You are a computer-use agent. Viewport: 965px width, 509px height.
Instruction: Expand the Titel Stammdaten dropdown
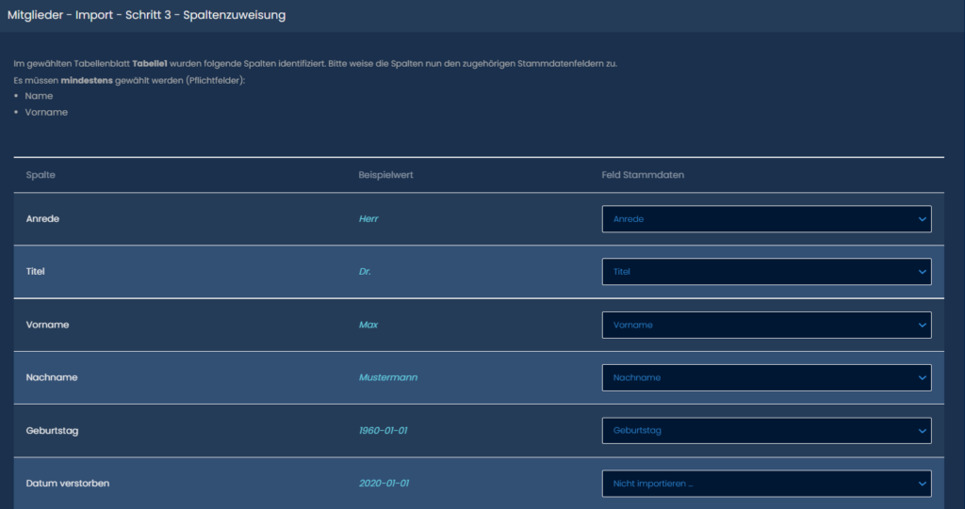(765, 272)
